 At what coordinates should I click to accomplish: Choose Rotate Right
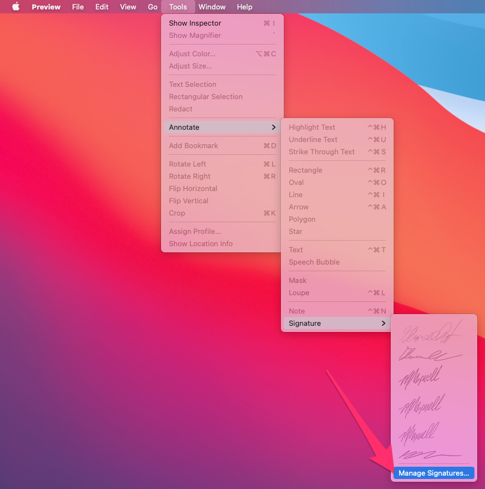(222, 176)
